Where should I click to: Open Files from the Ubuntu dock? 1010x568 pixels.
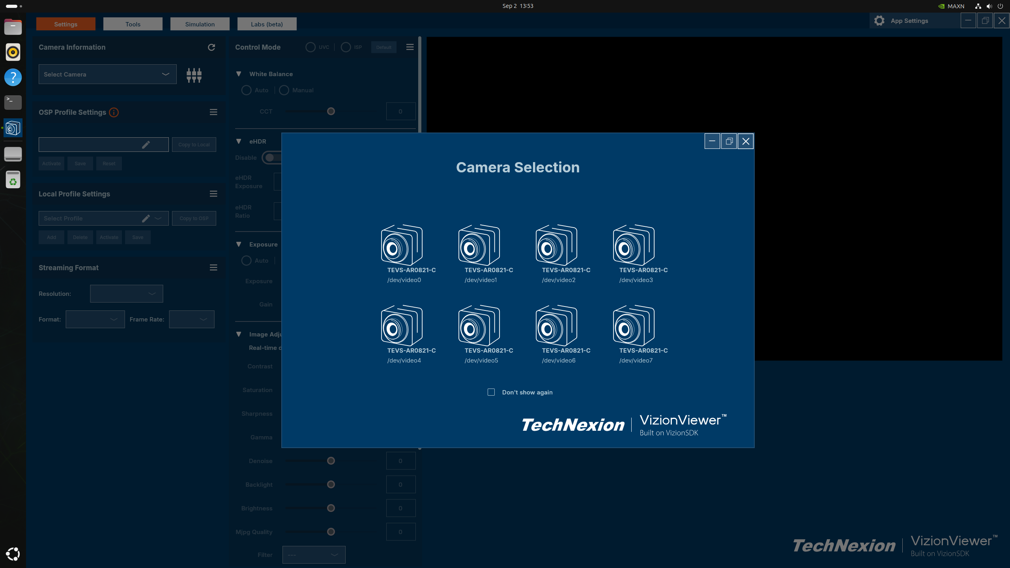[x=13, y=27]
